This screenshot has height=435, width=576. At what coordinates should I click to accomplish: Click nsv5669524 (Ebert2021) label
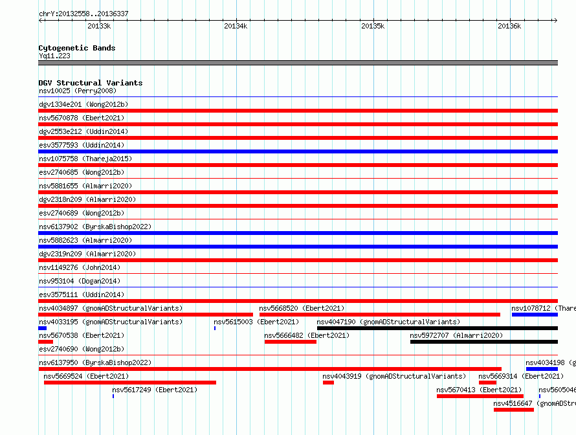86,376
